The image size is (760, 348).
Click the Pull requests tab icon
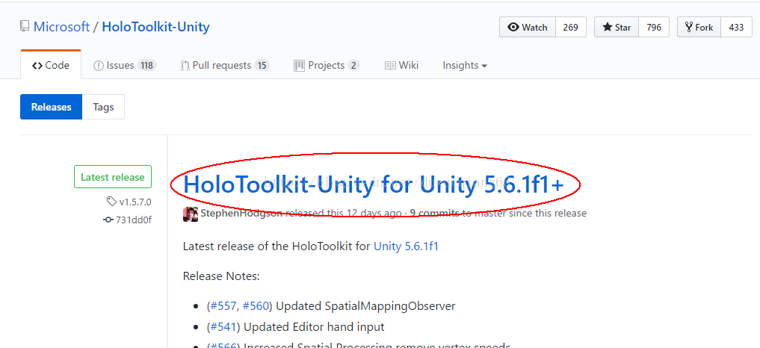(x=185, y=66)
